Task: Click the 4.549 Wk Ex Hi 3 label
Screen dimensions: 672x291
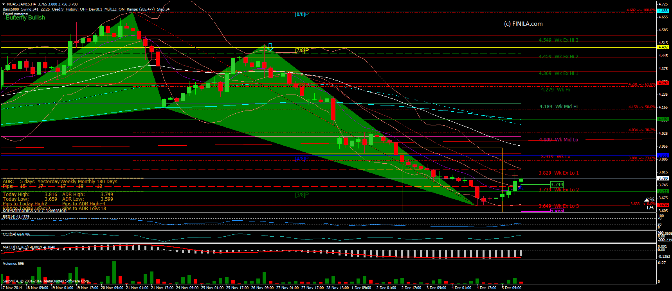Action: (x=558, y=40)
